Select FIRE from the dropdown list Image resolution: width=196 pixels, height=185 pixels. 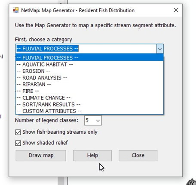click(89, 91)
